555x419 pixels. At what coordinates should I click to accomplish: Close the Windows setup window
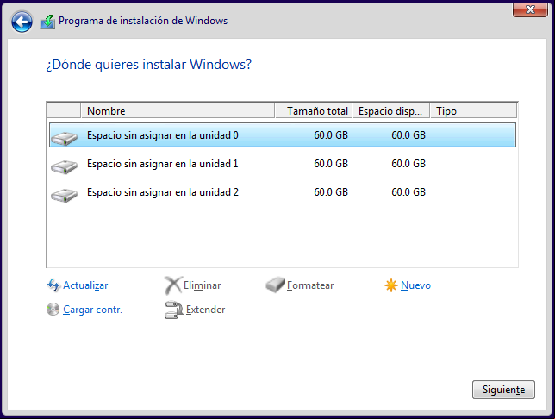[x=530, y=9]
